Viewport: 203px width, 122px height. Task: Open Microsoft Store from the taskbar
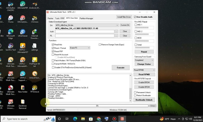click(x=91, y=119)
